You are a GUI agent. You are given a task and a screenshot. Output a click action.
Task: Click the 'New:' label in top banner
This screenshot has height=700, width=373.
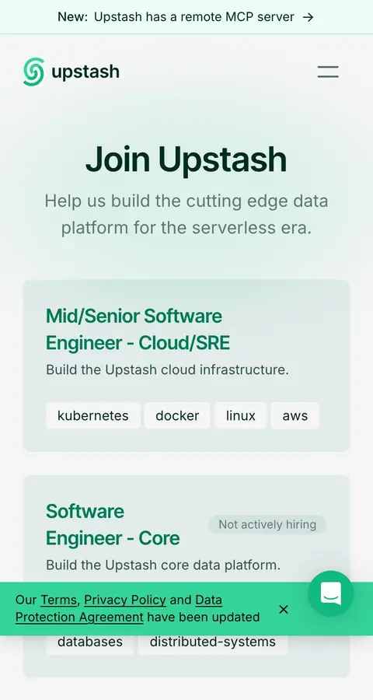tap(73, 17)
